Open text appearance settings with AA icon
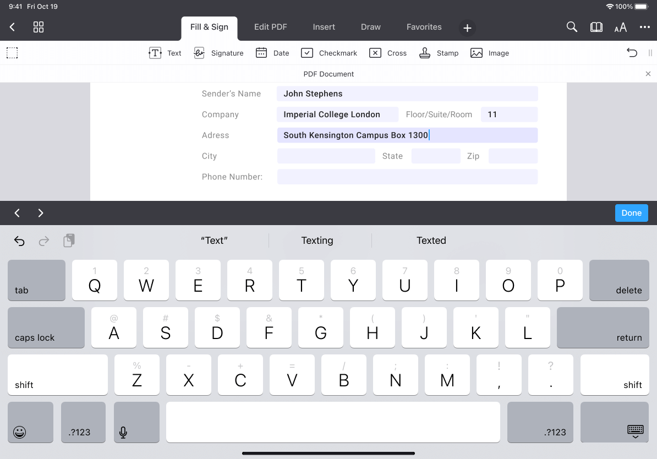This screenshot has height=459, width=657. [x=621, y=26]
